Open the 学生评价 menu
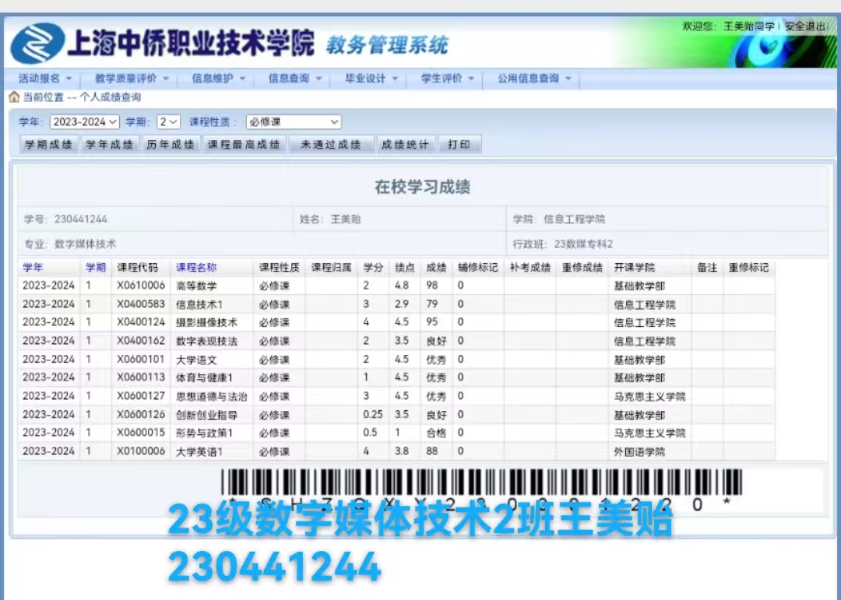Image resolution: width=841 pixels, height=600 pixels. tap(447, 79)
